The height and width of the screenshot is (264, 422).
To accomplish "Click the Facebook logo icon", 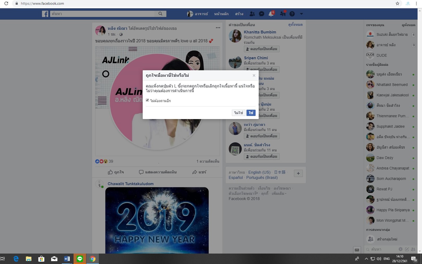I will [x=45, y=14].
